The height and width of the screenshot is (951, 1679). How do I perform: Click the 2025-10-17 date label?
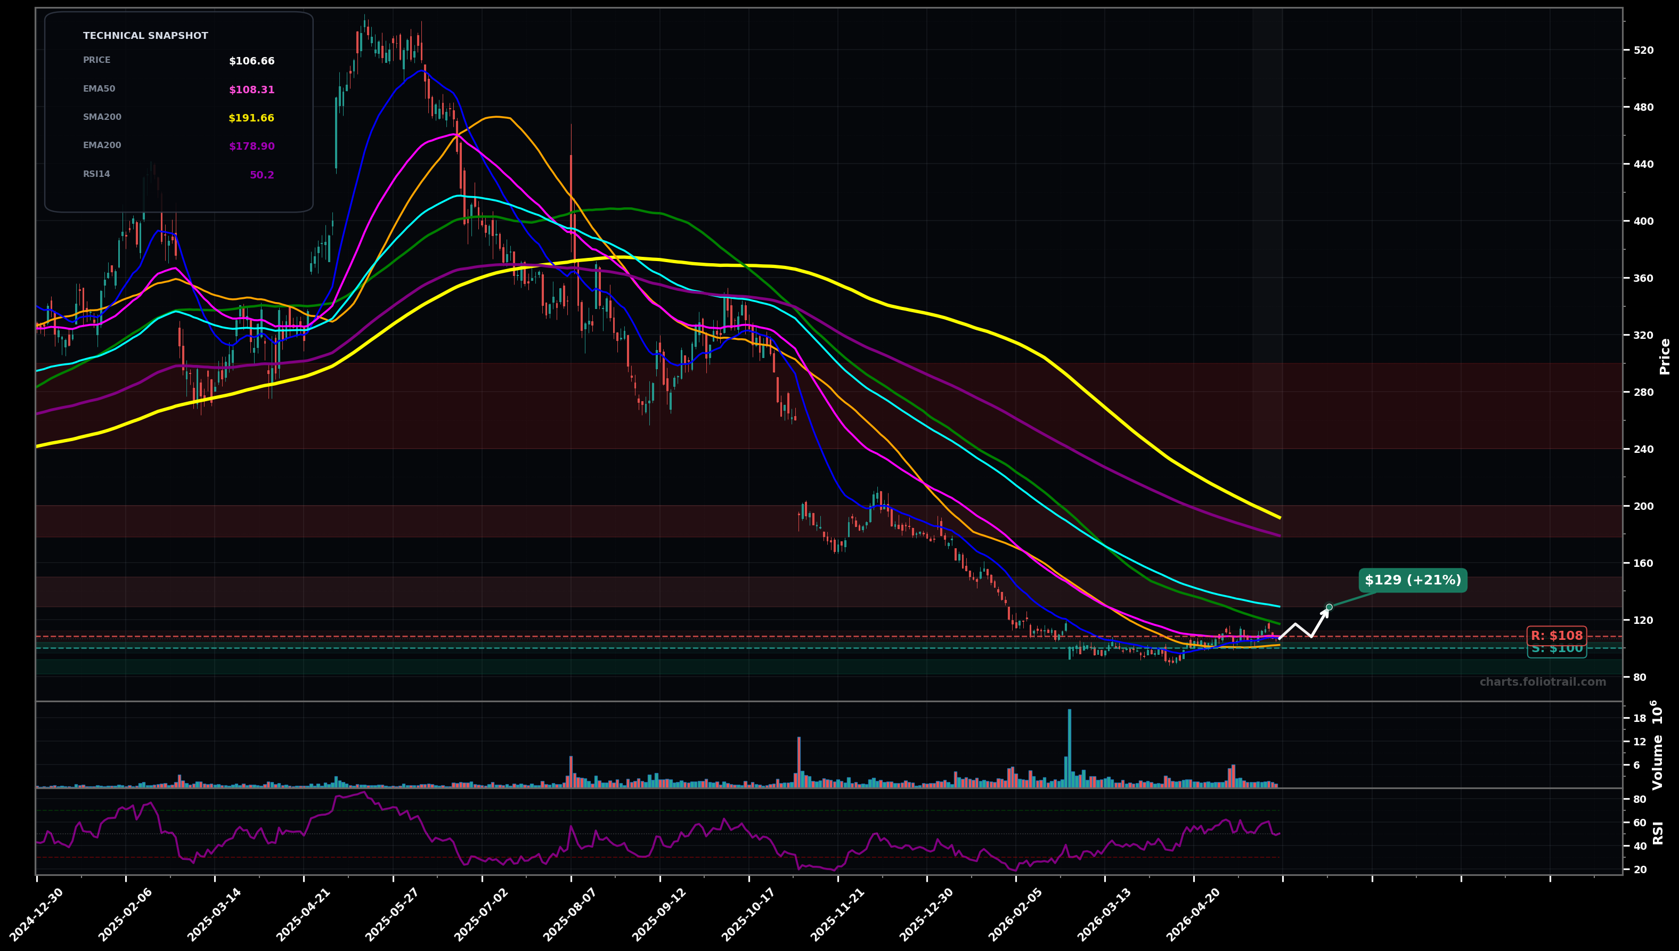[x=748, y=914]
